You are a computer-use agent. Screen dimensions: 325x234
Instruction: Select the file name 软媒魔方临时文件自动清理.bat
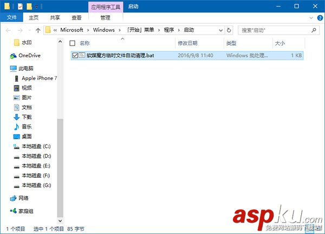coord(120,55)
